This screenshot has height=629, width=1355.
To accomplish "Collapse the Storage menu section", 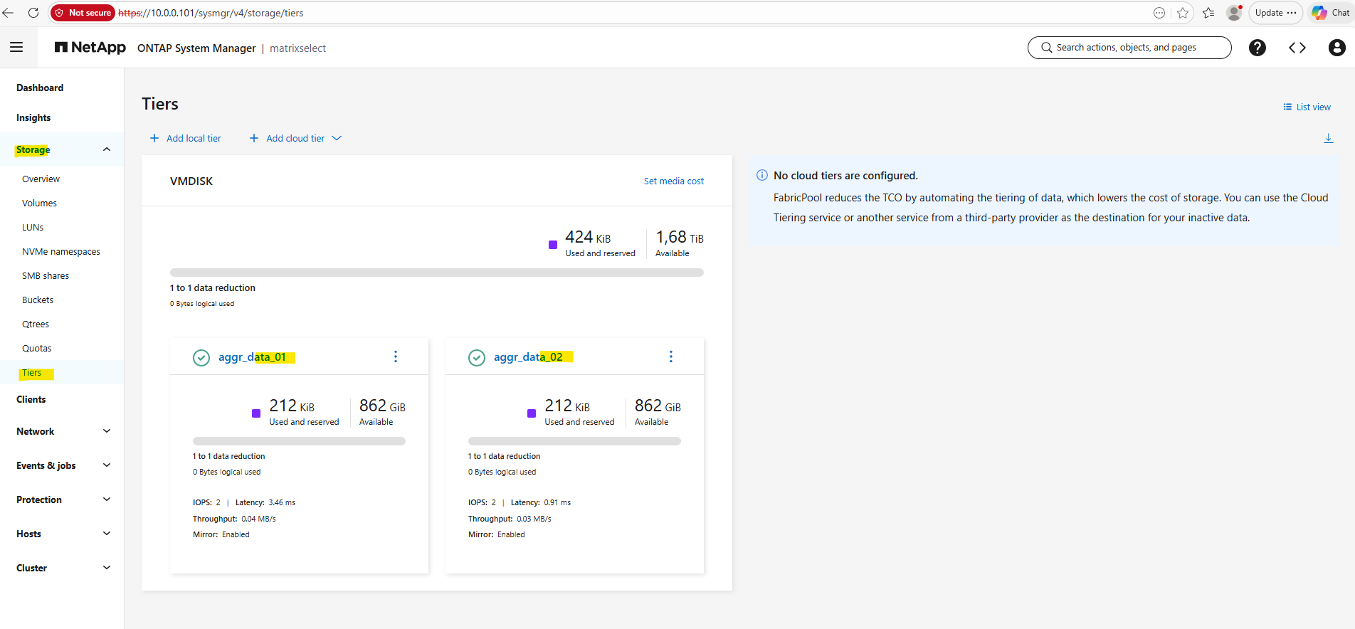I will [107, 149].
